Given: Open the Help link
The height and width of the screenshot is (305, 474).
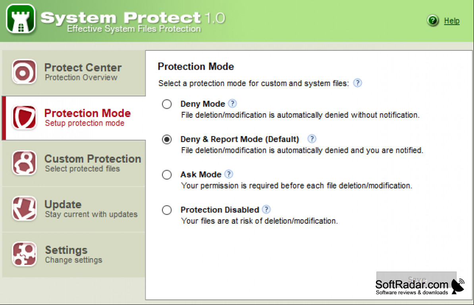Looking at the screenshot, I should coord(452,21).
